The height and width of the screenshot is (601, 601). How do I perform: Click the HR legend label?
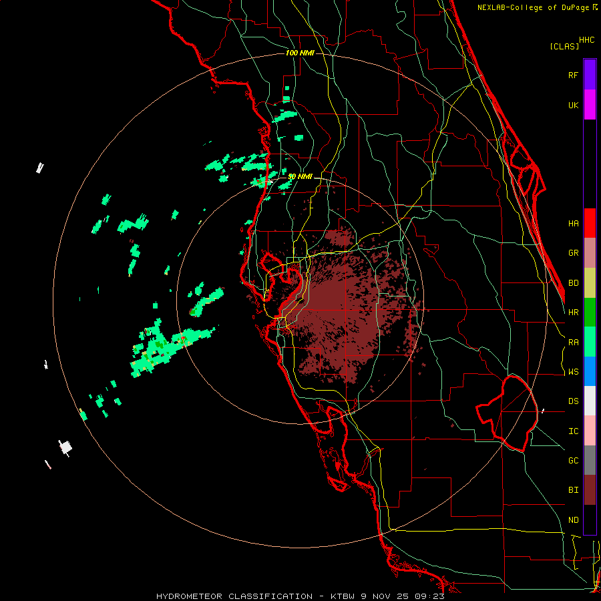[x=573, y=313]
